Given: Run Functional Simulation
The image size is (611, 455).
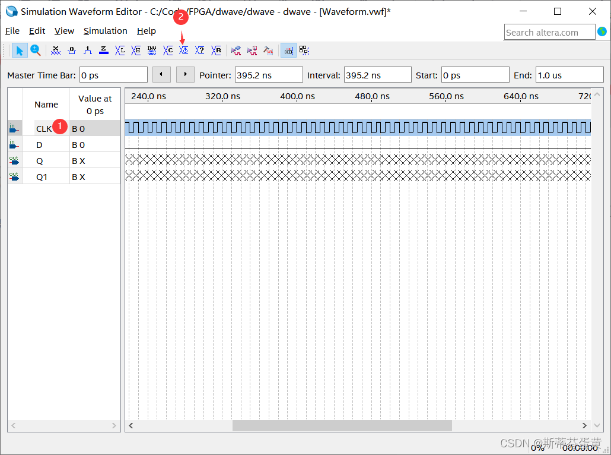Looking at the screenshot, I should click(236, 50).
